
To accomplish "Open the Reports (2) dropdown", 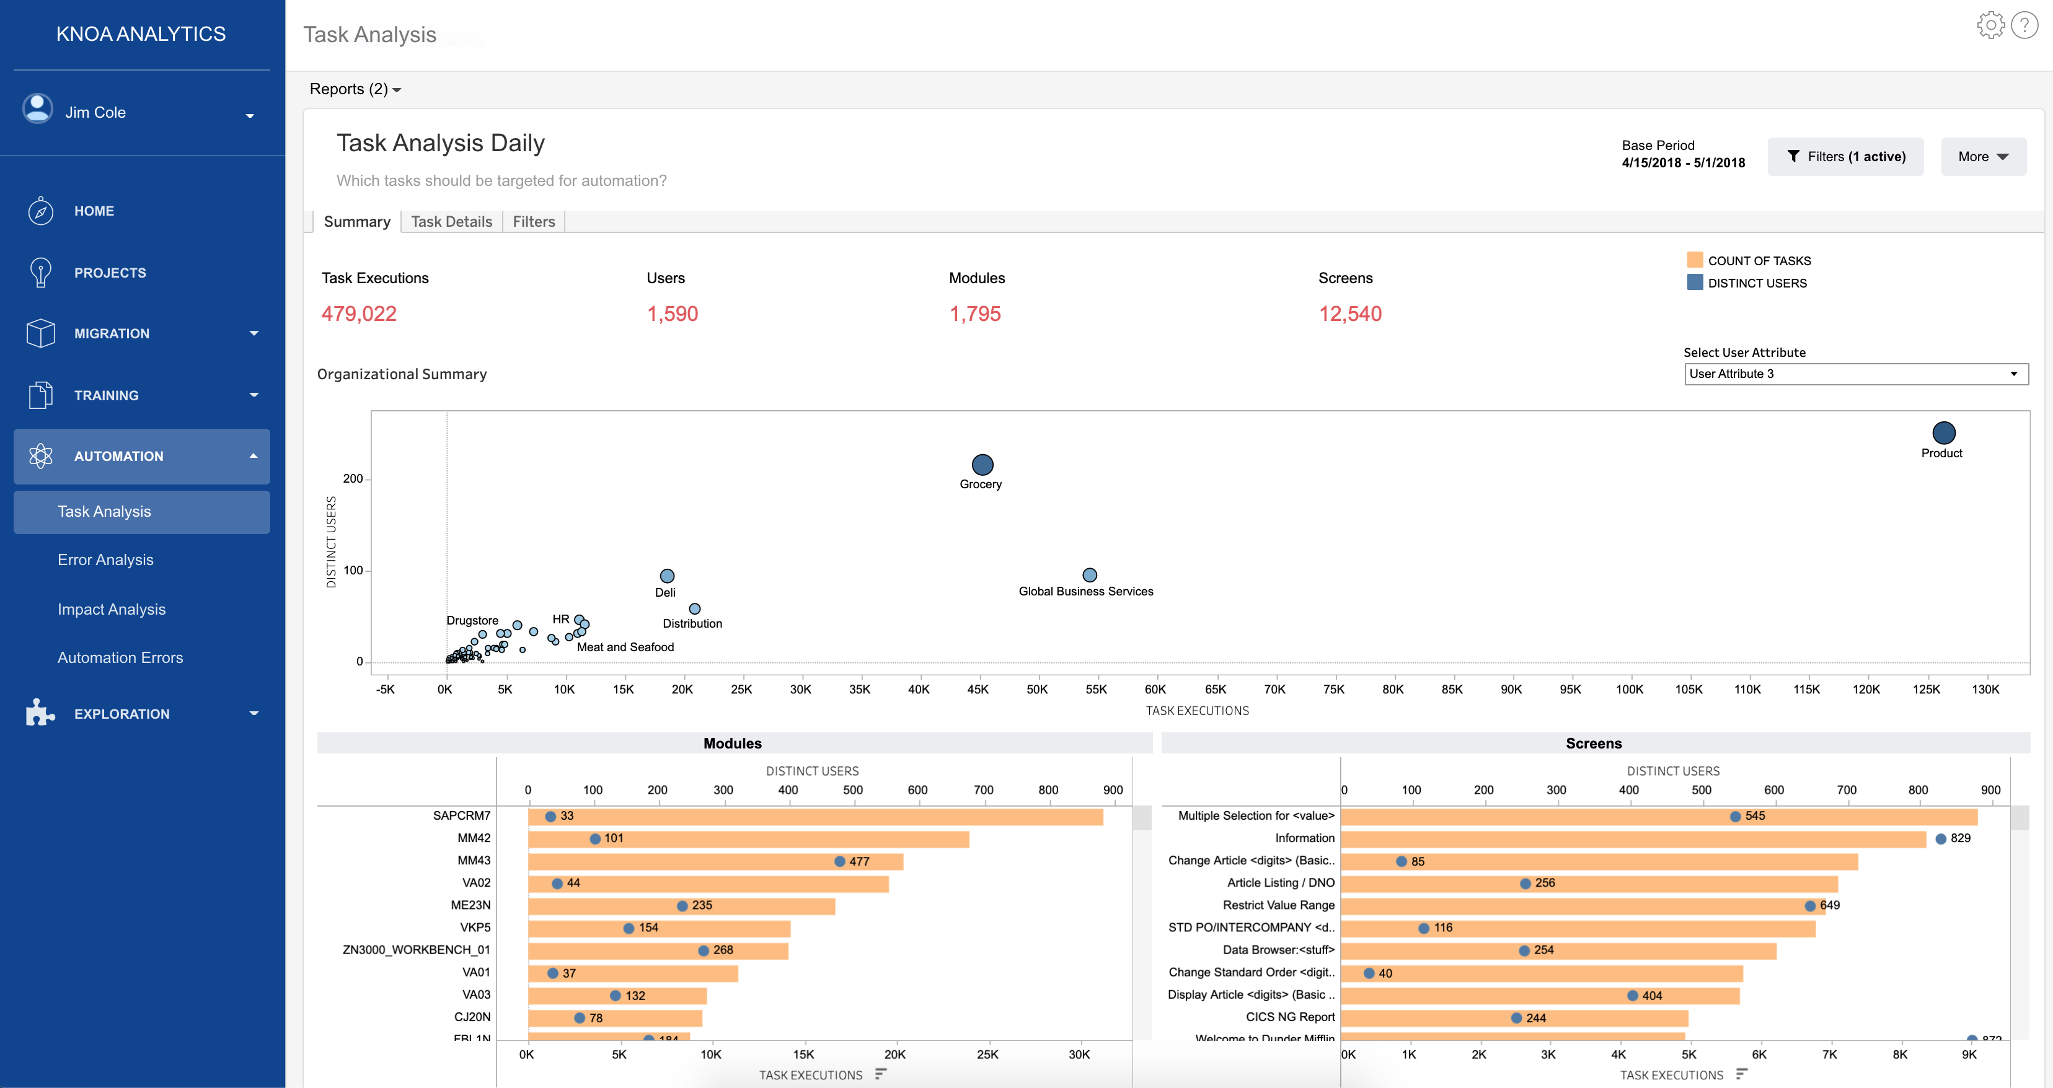I will pyautogui.click(x=355, y=89).
